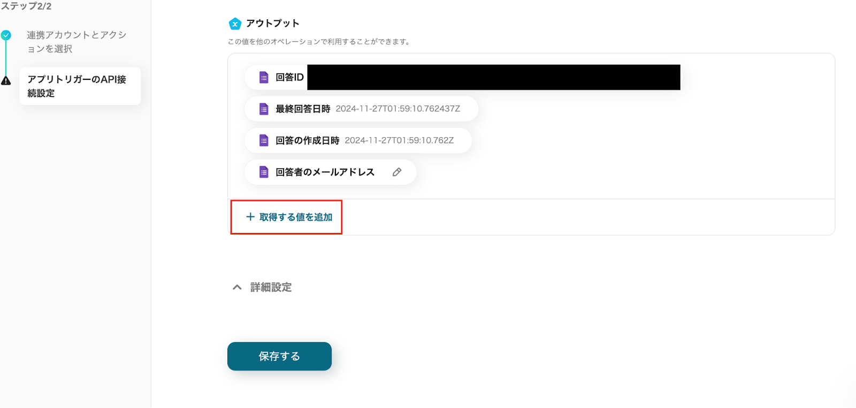The height and width of the screenshot is (408, 856).
Task: Click the completed-step checkmark icon in sidebar
Action: 6,35
